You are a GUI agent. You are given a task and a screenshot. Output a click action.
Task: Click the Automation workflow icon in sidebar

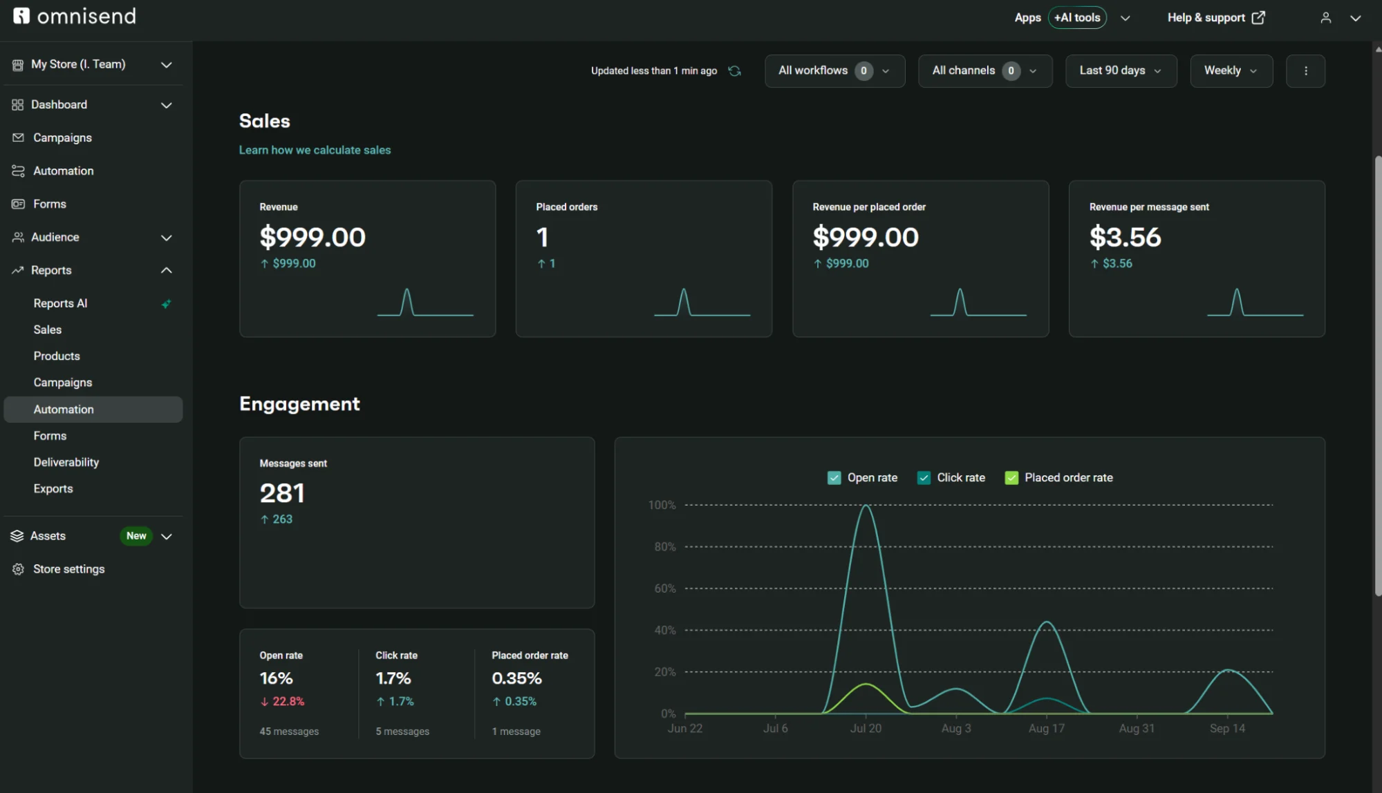pyautogui.click(x=18, y=171)
